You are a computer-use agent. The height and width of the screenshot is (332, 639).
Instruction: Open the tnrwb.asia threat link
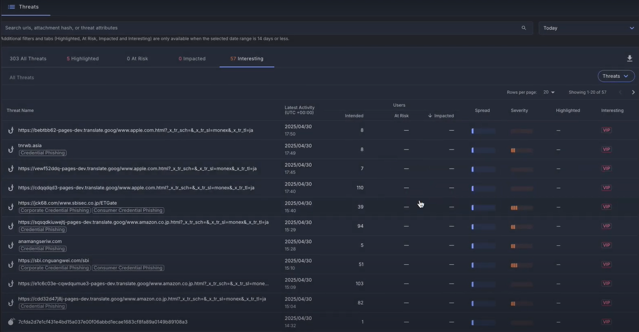30,145
